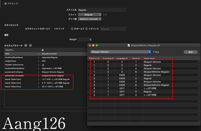Minimize the ShipporiMincho-Regular.otf window
Image resolution: width=201 pixels, height=131 pixels.
tap(93, 45)
